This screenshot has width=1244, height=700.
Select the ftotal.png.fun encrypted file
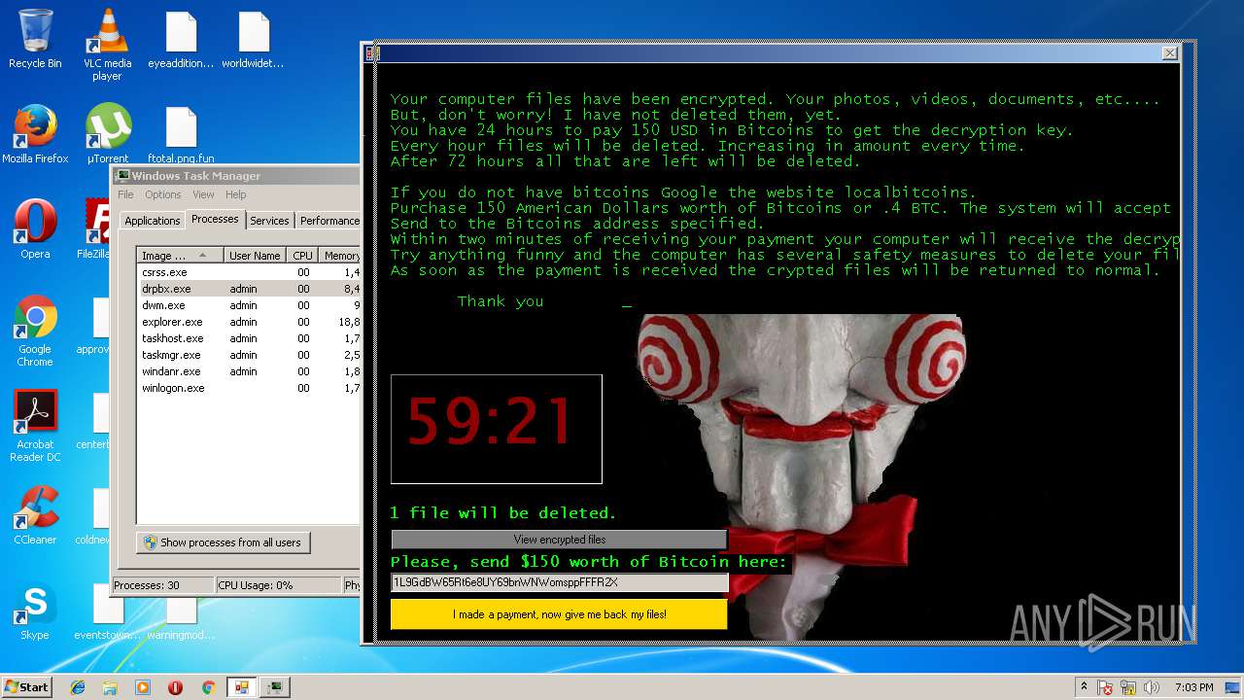coord(181,134)
